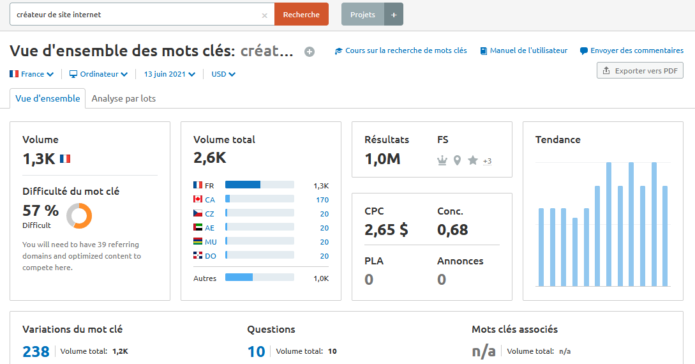Click the location pin SERP feature icon

point(457,160)
